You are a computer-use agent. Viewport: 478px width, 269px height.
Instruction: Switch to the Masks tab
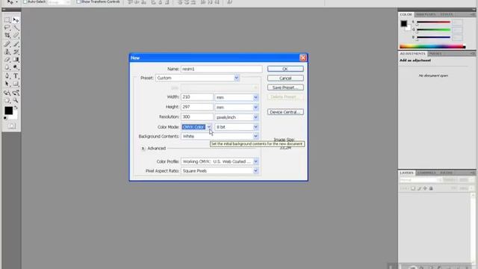click(x=435, y=53)
